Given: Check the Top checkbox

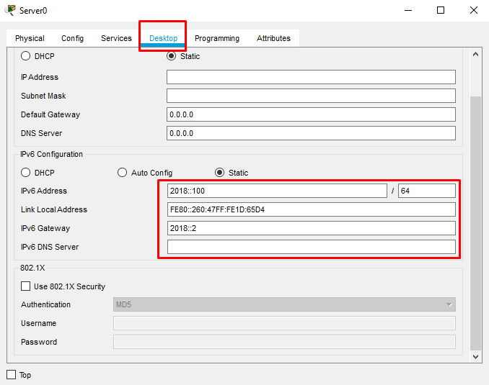Looking at the screenshot, I should point(12,374).
